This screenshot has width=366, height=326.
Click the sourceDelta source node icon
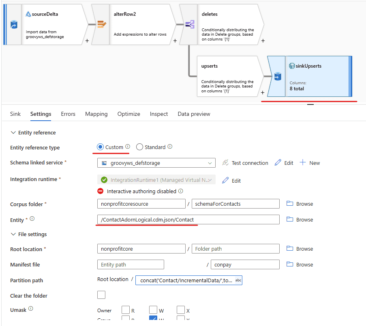(x=14, y=25)
